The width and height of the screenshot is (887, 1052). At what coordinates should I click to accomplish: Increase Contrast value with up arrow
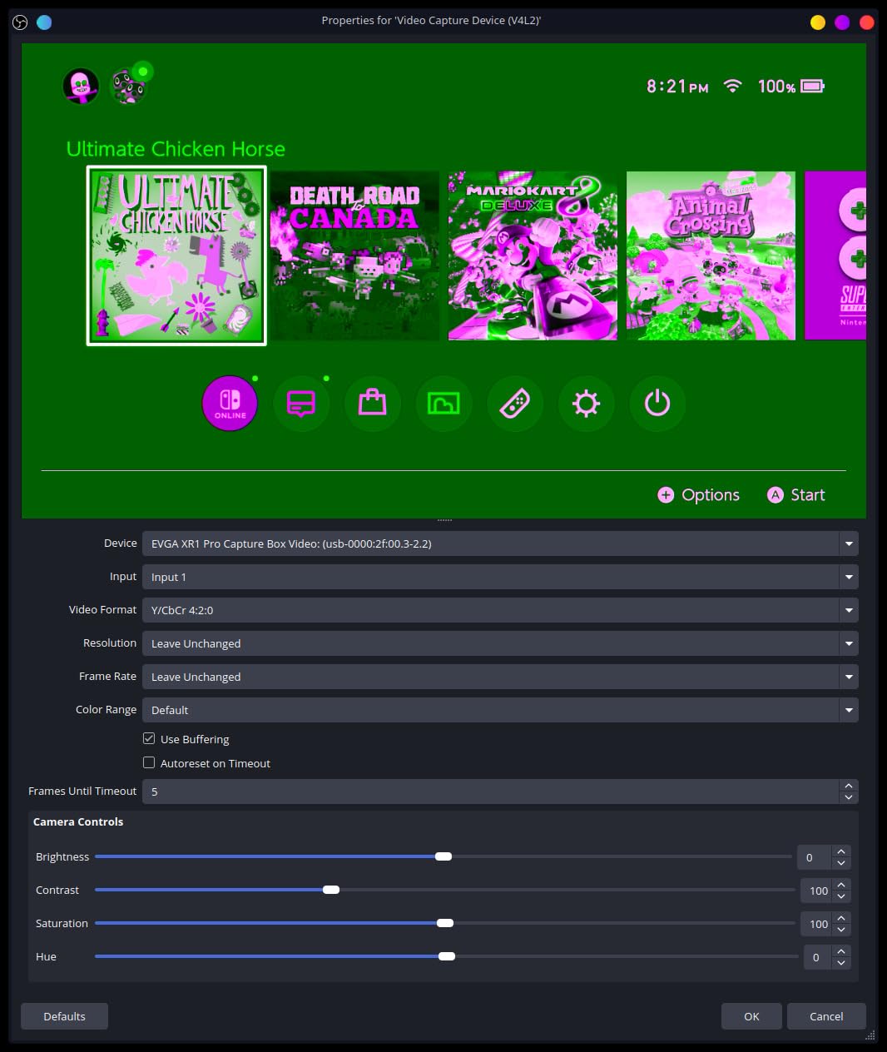click(x=841, y=885)
